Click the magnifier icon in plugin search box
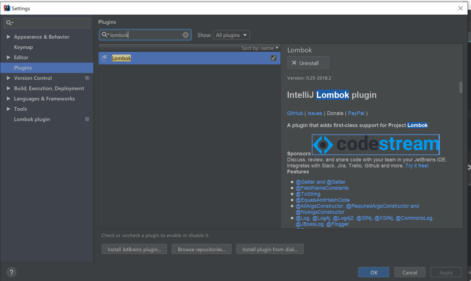 pos(105,35)
